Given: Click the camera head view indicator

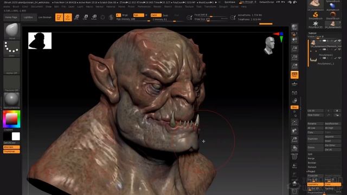Looking at the screenshot, I should point(270,45).
